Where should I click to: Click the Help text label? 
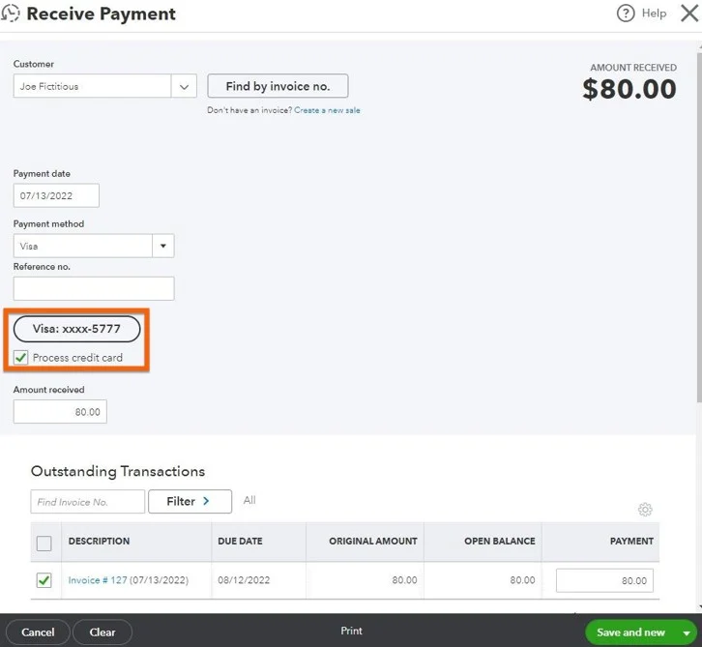pyautogui.click(x=654, y=14)
